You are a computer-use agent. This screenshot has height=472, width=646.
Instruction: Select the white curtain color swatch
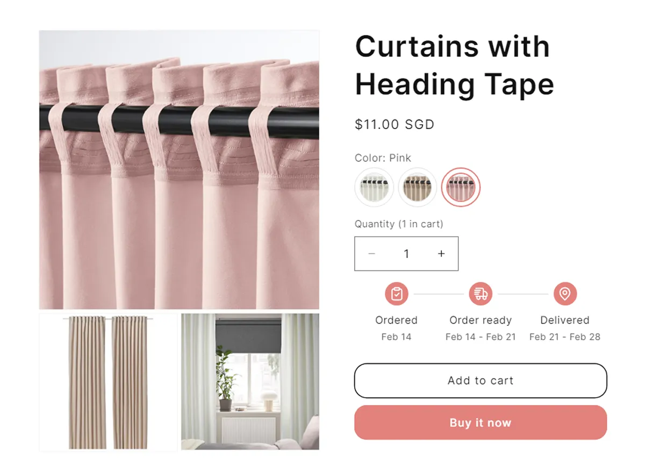(374, 188)
